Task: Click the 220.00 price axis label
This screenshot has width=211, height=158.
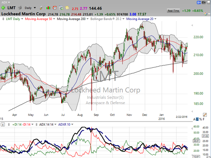Action: point(198,37)
